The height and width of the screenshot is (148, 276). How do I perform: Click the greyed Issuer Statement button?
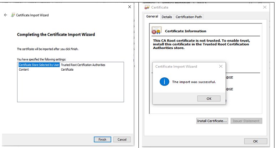click(x=246, y=121)
